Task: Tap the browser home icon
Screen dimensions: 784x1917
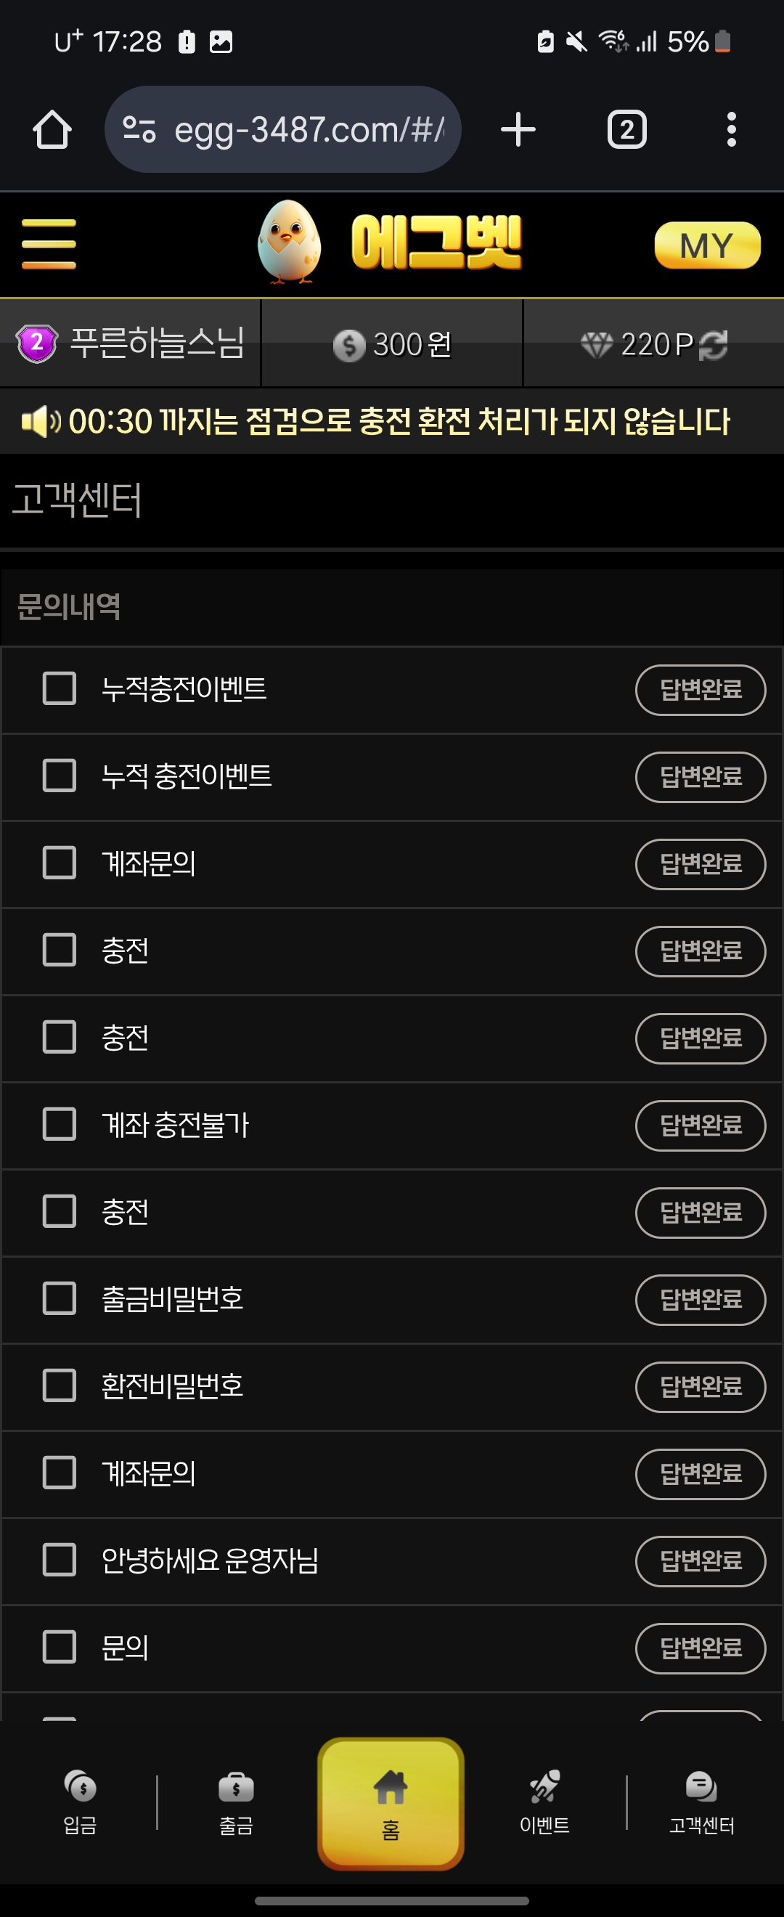Action: (x=52, y=129)
